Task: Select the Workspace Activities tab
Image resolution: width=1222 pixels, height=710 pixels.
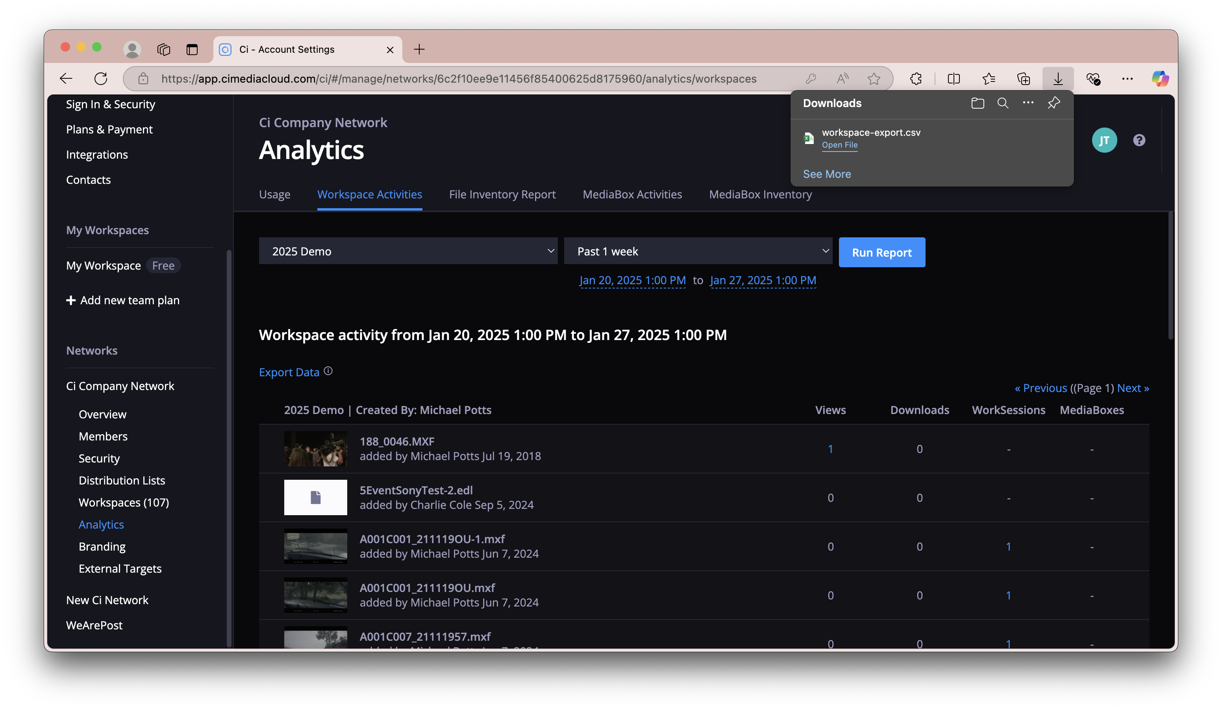Action: [x=370, y=194]
